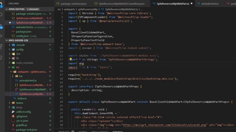Click the EXPLORER panel title
Screen dimensions: 236x132
(x=14, y=3)
